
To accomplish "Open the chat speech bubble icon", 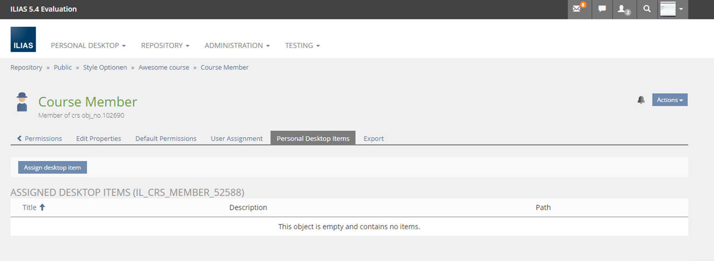I will (x=602, y=9).
